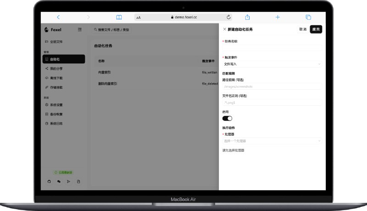Select 存储挂载 in the sidebar
The height and width of the screenshot is (211, 367).
coord(56,87)
